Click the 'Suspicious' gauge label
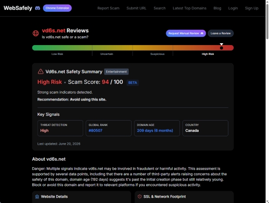This screenshot has width=269, height=203. [157, 54]
